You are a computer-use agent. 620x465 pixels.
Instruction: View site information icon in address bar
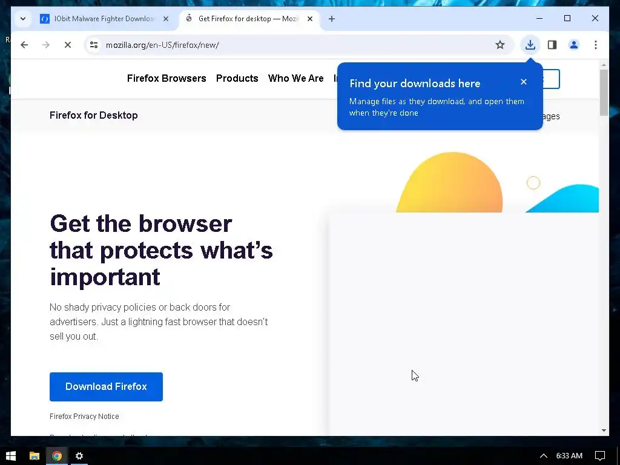(x=94, y=45)
